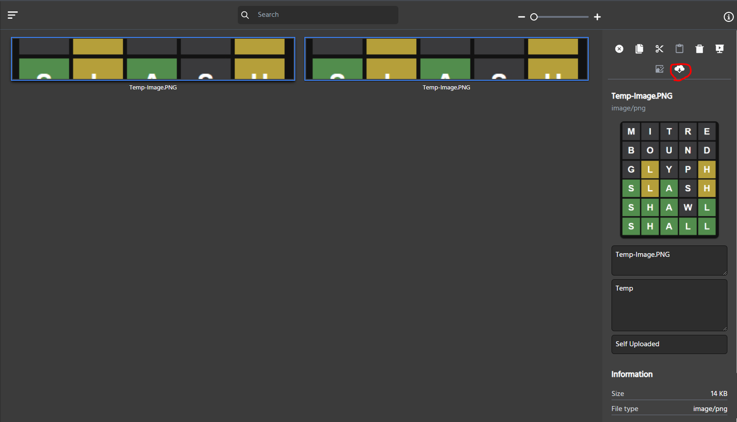Click the Temp-Image.PNG sidebar heading
The height and width of the screenshot is (422, 737).
[x=642, y=96]
